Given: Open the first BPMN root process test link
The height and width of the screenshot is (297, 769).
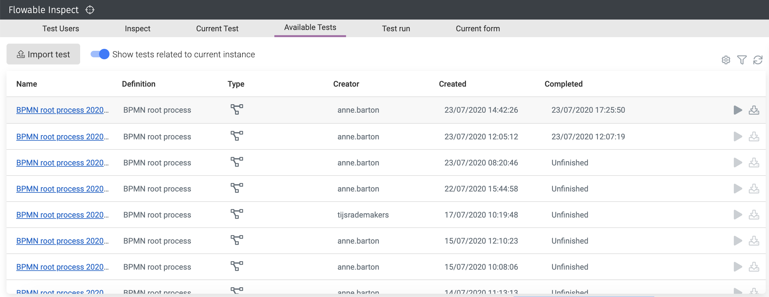Looking at the screenshot, I should point(63,110).
